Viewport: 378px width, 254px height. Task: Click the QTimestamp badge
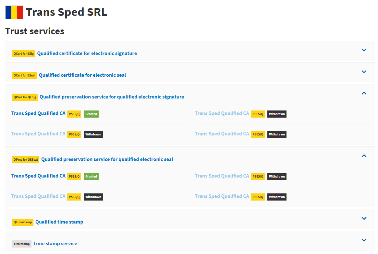click(23, 222)
